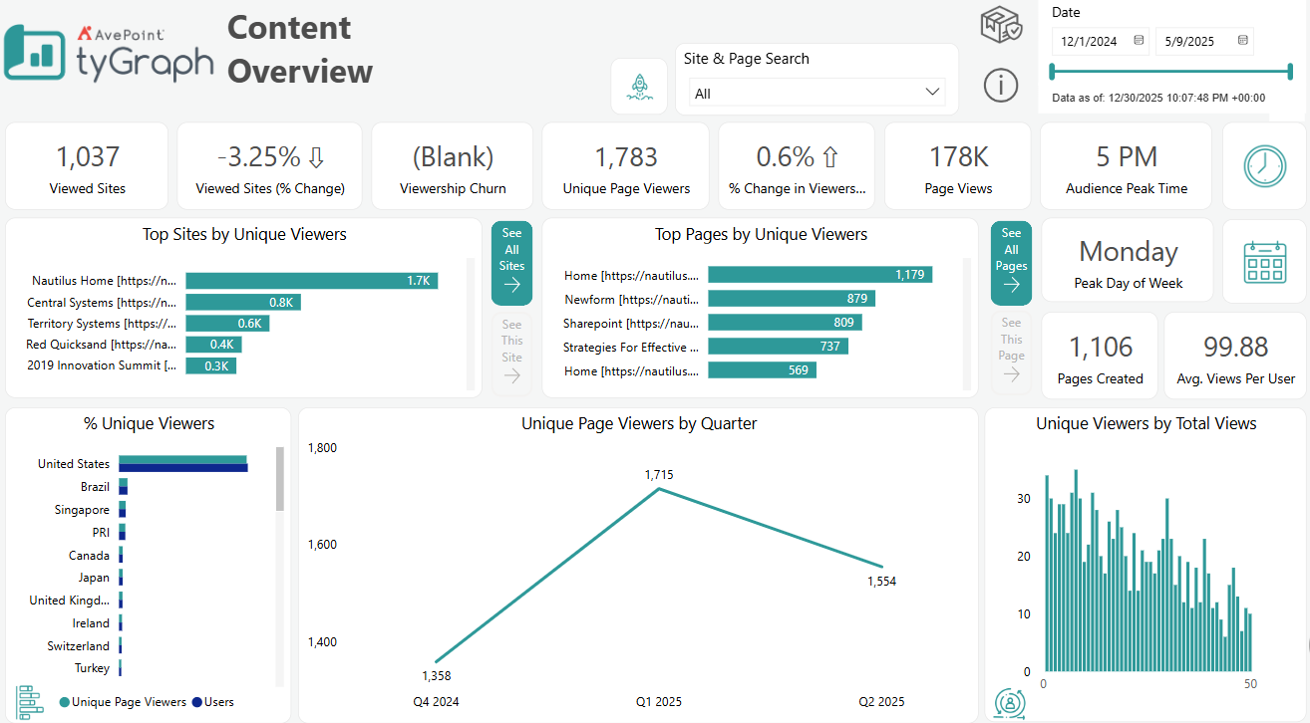Click the Viewed Sites 1,037 card

[88, 165]
